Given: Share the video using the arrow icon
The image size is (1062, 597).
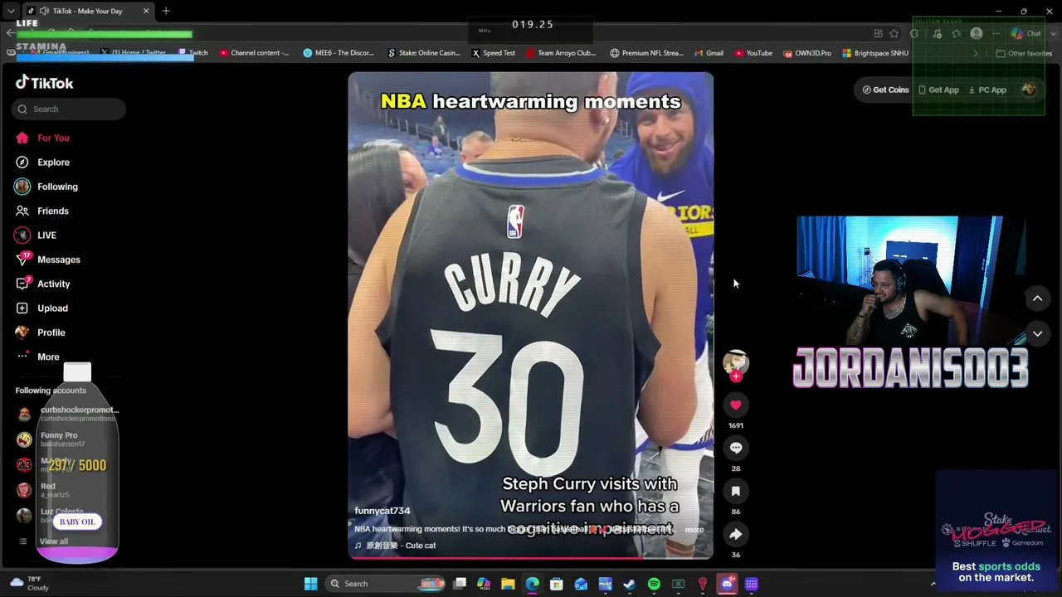Looking at the screenshot, I should click(x=735, y=534).
